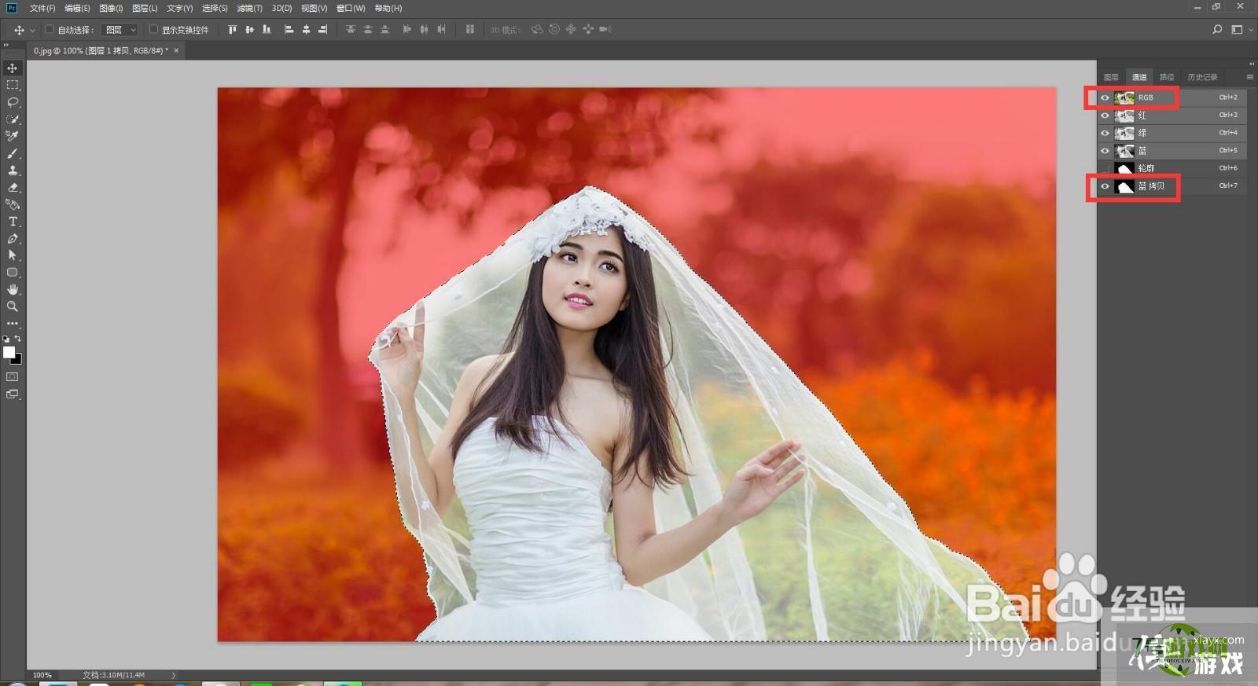
Task: Hide the 蓝 拷贝 channel eye
Action: 1105,186
